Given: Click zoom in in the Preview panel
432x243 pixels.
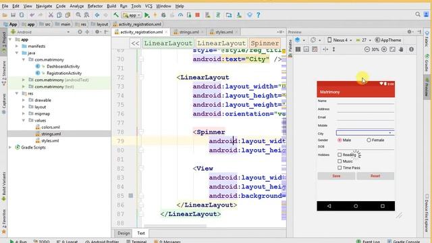Looking at the screenshot, I should (384, 49).
